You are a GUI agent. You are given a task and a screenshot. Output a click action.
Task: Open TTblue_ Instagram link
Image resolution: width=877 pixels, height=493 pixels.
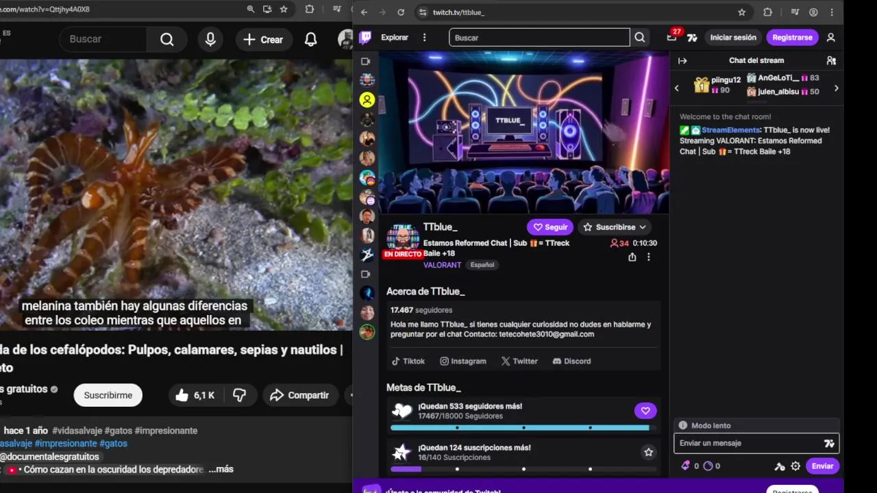click(463, 361)
